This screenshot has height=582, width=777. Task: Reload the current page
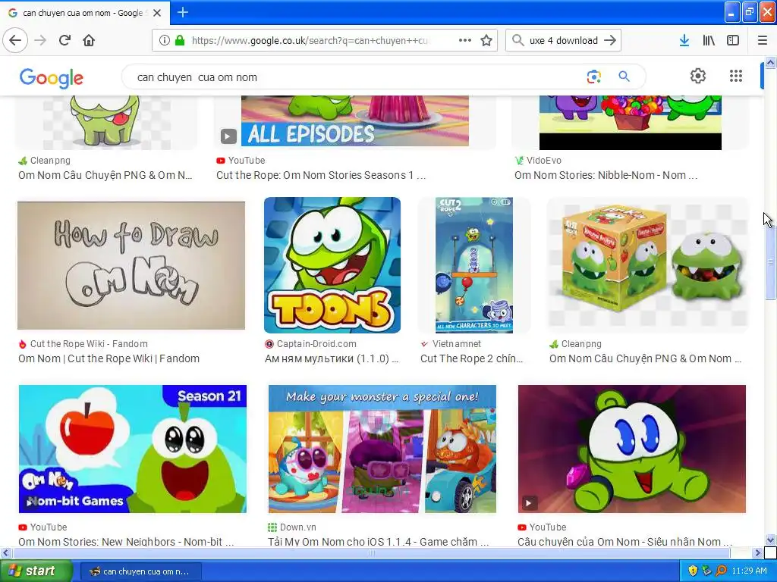pos(64,40)
